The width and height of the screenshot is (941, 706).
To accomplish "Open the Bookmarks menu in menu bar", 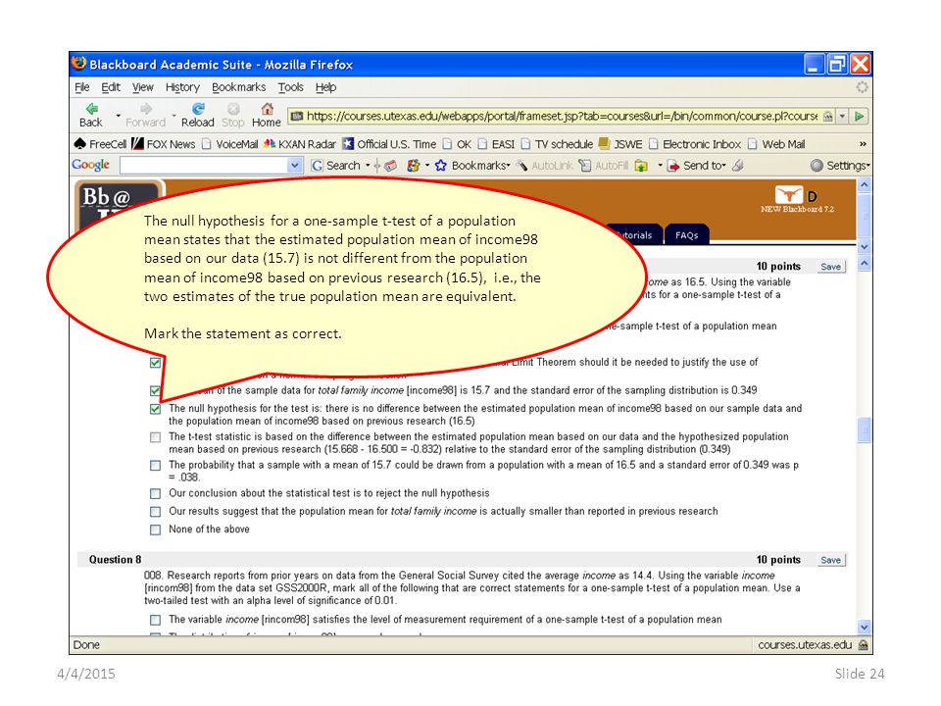I will pos(239,87).
